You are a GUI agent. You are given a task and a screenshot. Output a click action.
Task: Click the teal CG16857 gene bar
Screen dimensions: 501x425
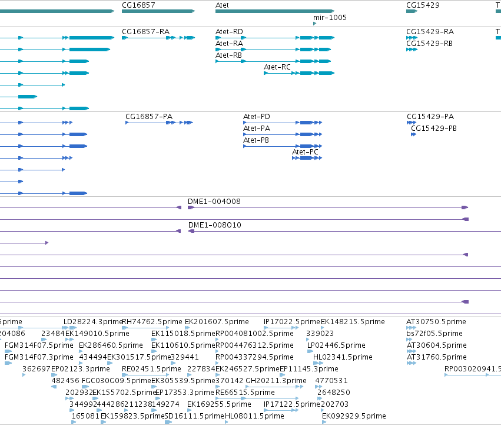[x=158, y=11]
